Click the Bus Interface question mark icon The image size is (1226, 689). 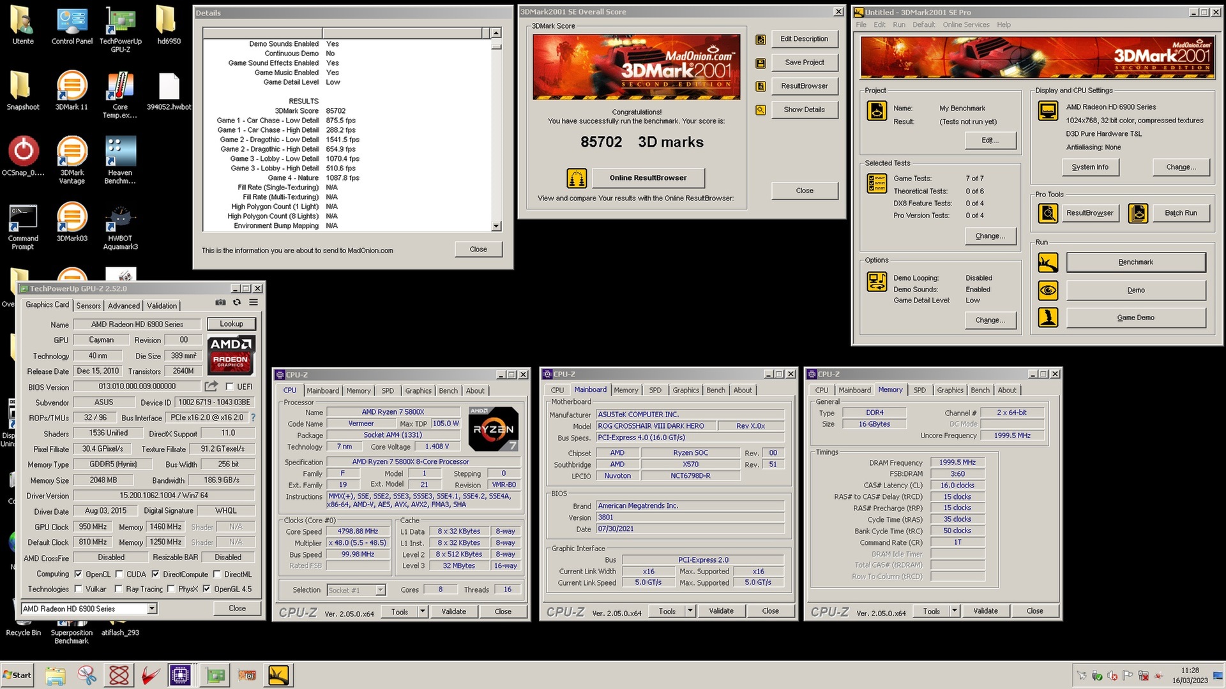click(x=254, y=418)
